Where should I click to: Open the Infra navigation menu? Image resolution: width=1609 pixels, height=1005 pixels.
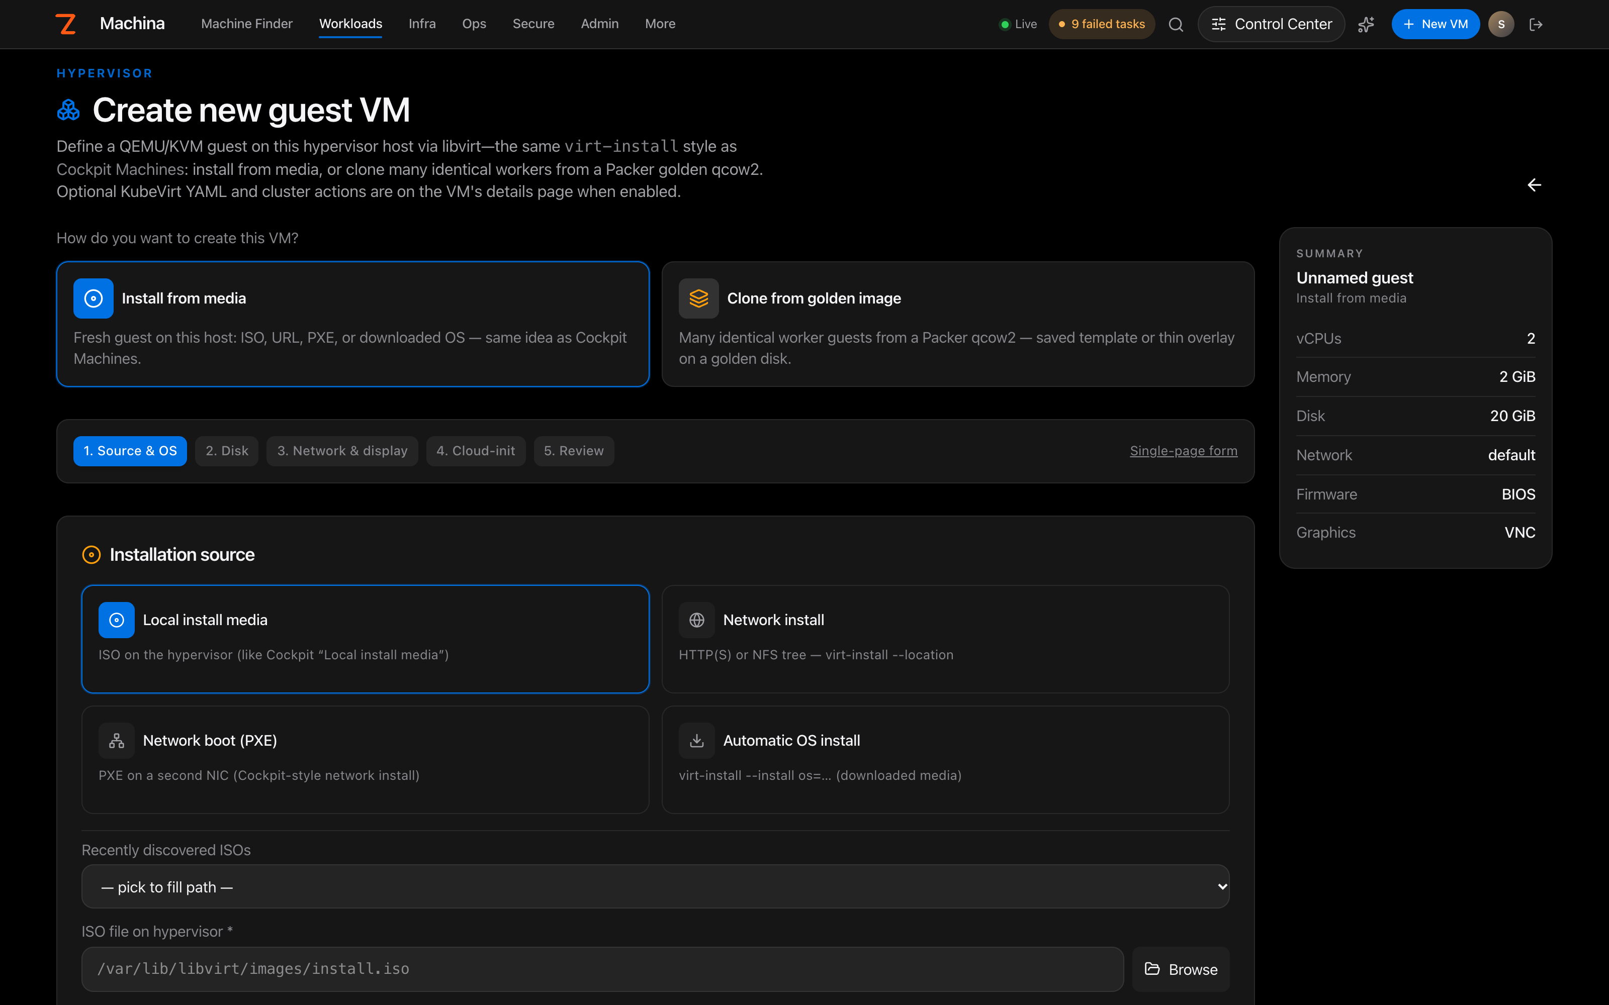pos(422,24)
